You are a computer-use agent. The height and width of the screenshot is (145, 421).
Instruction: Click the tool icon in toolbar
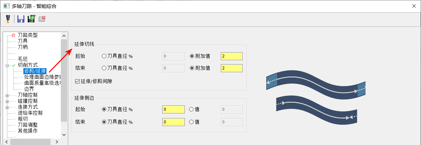(x=8, y=19)
